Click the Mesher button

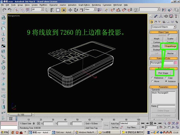(x=170, y=53)
